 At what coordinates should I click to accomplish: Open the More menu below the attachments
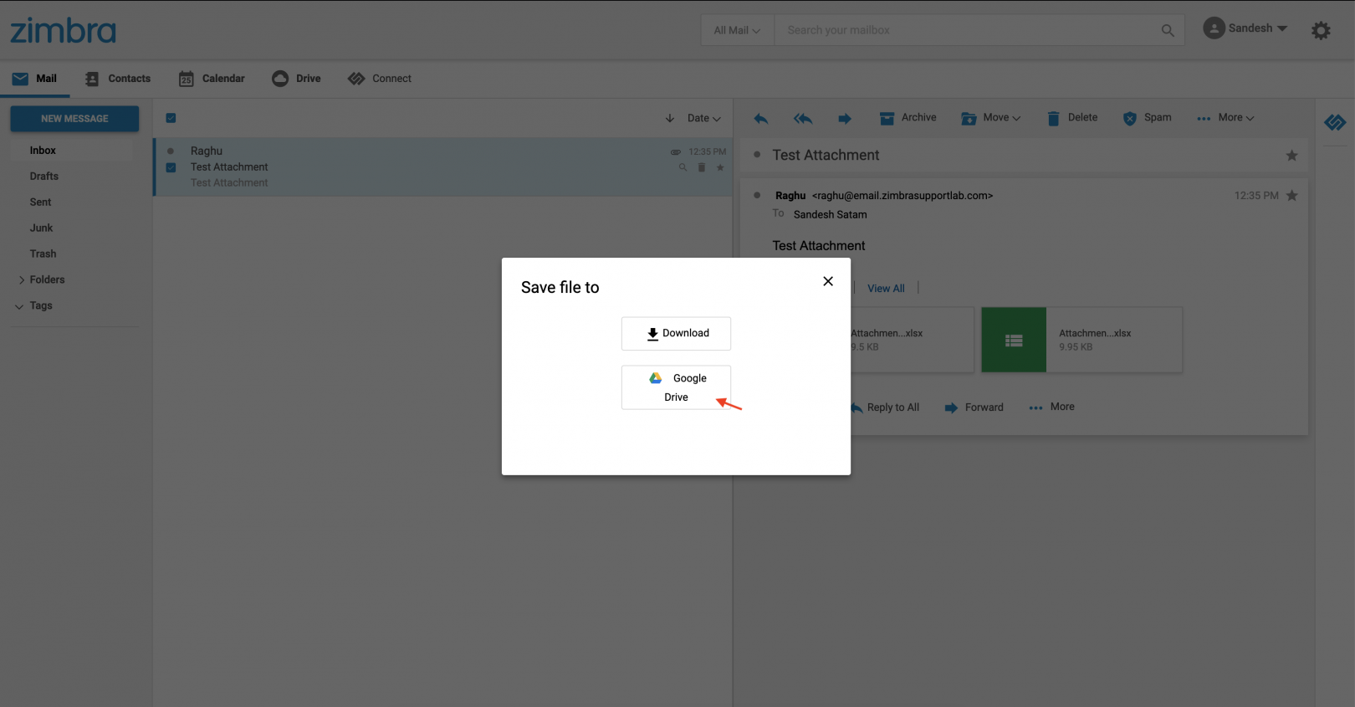(1052, 407)
